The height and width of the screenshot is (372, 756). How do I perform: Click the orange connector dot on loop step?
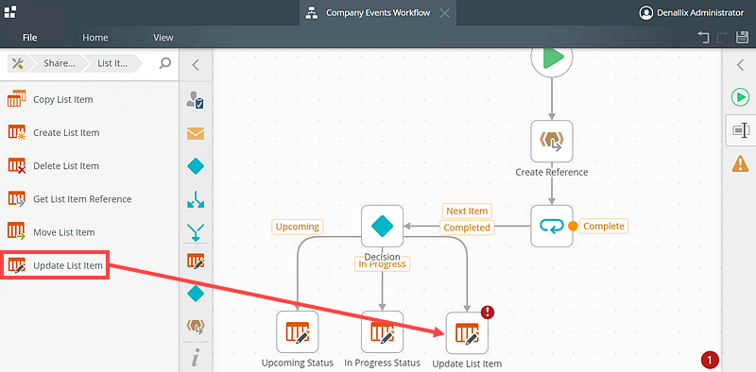click(573, 226)
